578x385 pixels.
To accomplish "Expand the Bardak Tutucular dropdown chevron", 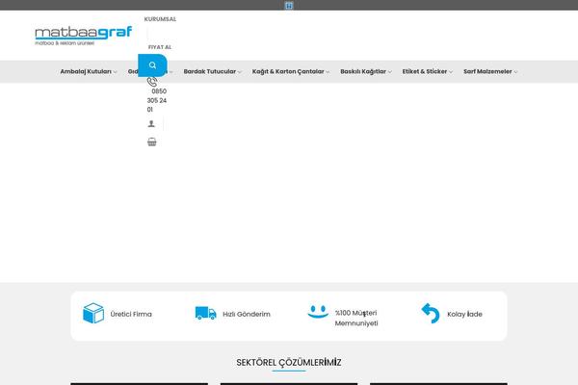I will (x=240, y=72).
